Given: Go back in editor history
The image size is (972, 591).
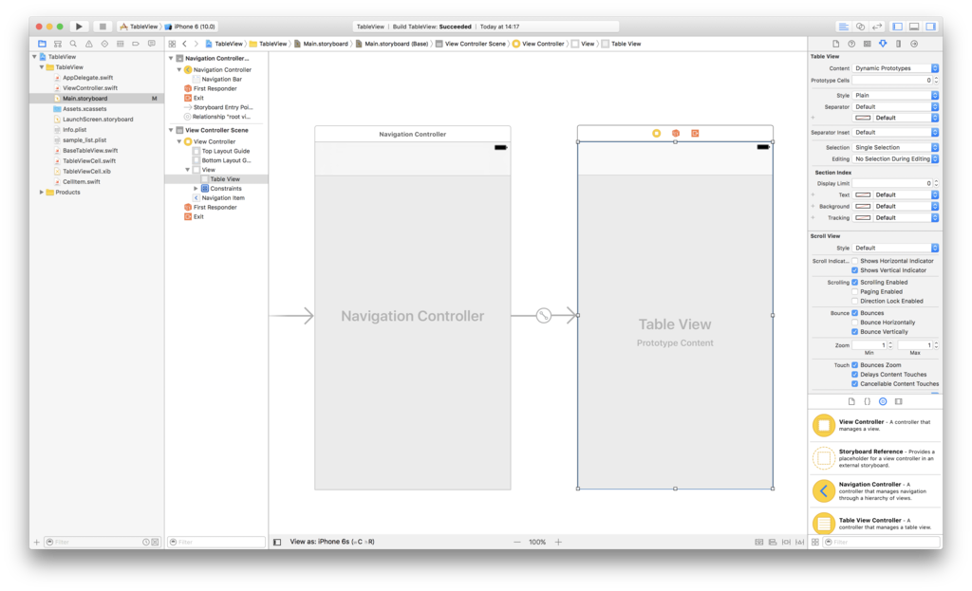Looking at the screenshot, I should (x=185, y=44).
